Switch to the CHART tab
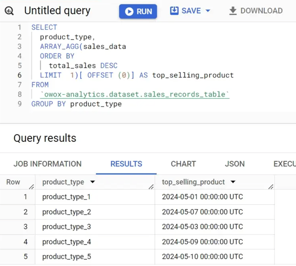The height and width of the screenshot is (266, 296). point(183,164)
